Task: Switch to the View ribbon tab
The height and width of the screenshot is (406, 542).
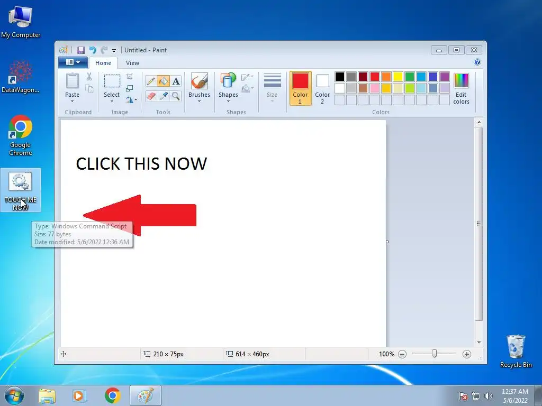Action: click(132, 63)
